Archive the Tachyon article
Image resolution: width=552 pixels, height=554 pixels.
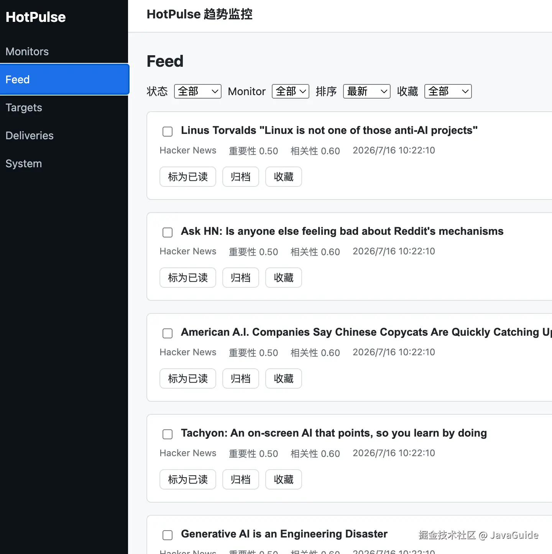pos(241,480)
